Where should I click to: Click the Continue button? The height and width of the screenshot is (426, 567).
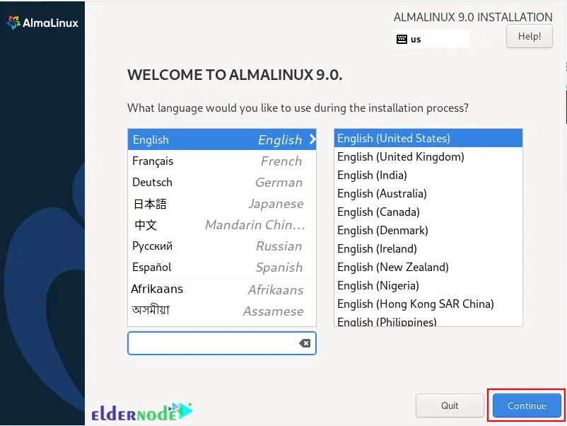click(527, 405)
